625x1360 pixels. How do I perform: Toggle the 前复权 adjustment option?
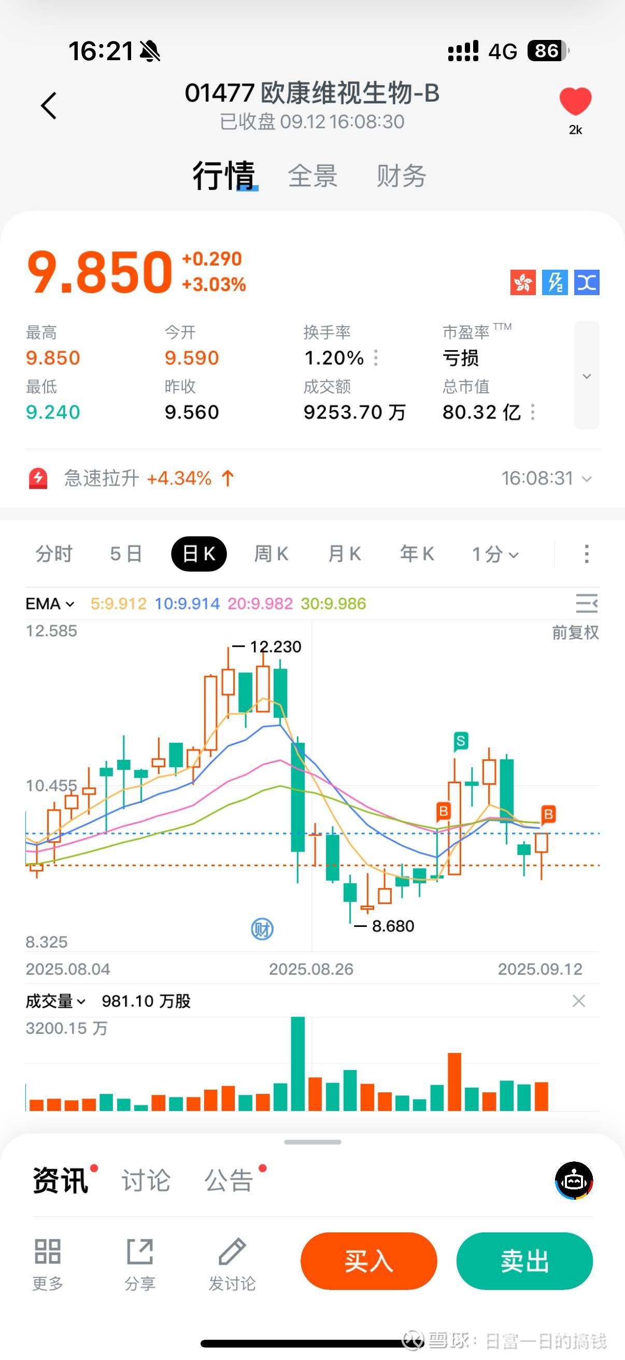coord(575,632)
